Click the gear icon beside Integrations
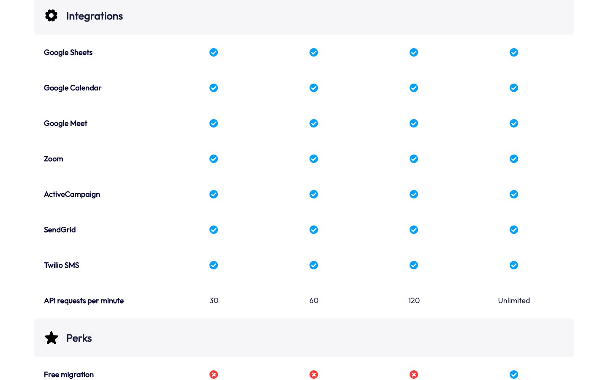608x380 pixels. (51, 16)
